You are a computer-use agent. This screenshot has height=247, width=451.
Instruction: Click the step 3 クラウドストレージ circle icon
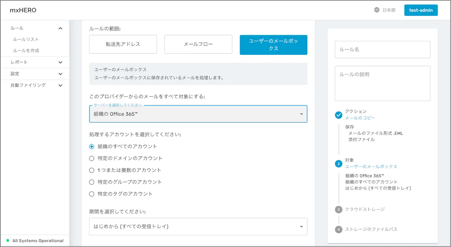coord(339,209)
